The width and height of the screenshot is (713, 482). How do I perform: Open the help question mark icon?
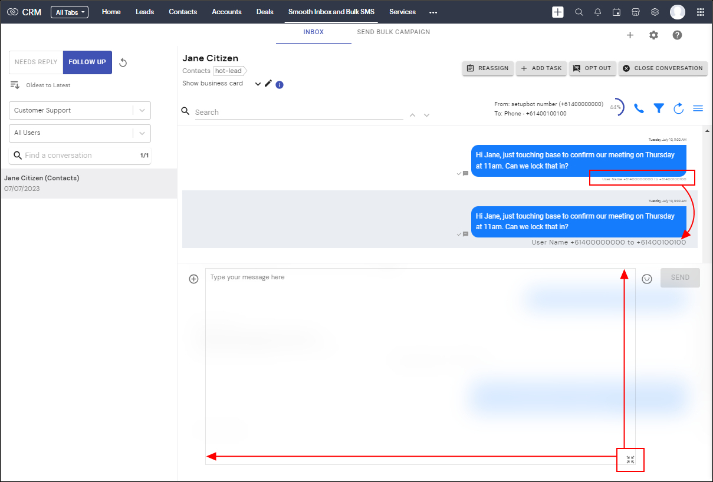(677, 35)
